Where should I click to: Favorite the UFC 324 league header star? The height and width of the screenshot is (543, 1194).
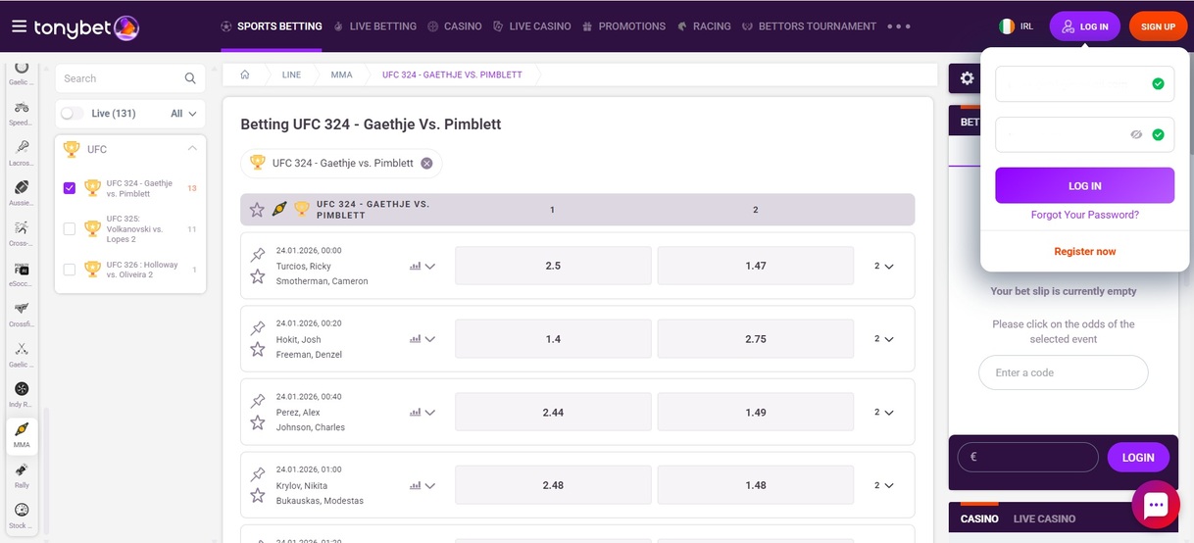pos(257,210)
